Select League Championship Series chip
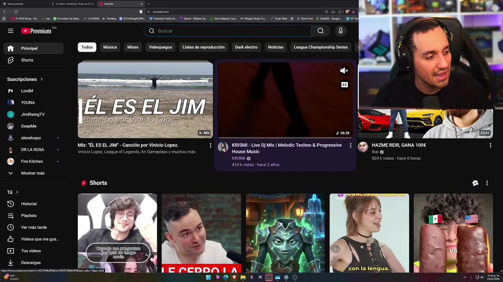The image size is (503, 282). (321, 47)
